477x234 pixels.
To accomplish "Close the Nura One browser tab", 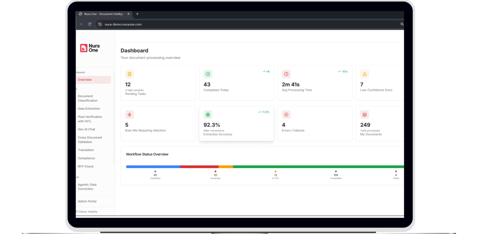I will point(128,14).
